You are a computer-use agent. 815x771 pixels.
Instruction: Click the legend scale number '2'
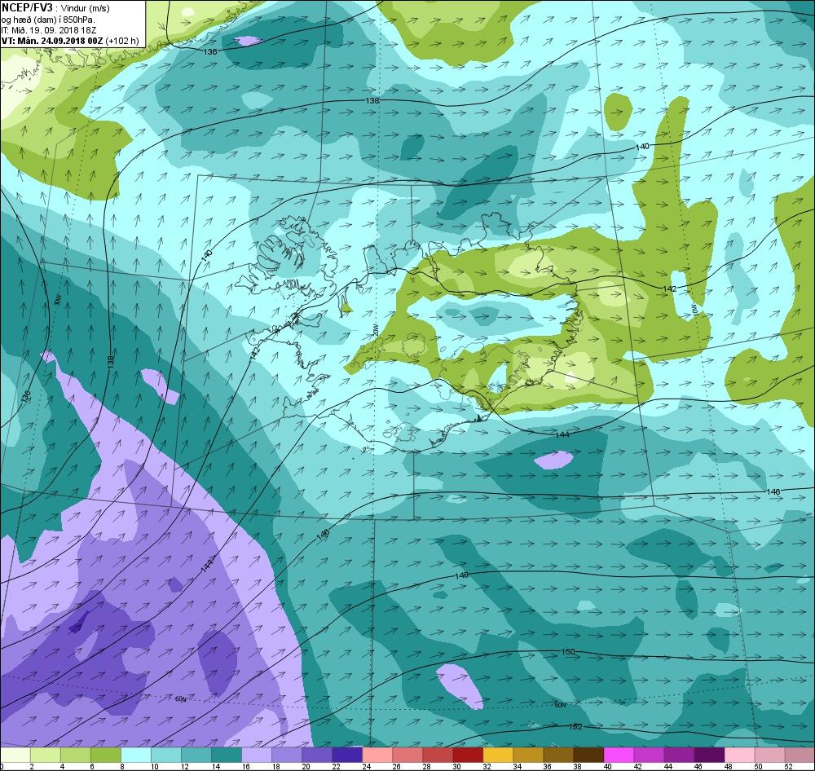click(x=32, y=767)
